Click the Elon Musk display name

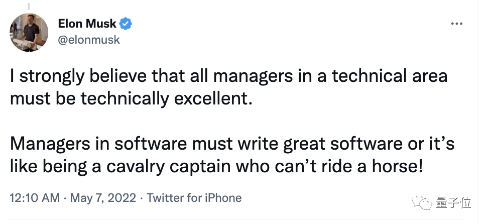coord(87,24)
